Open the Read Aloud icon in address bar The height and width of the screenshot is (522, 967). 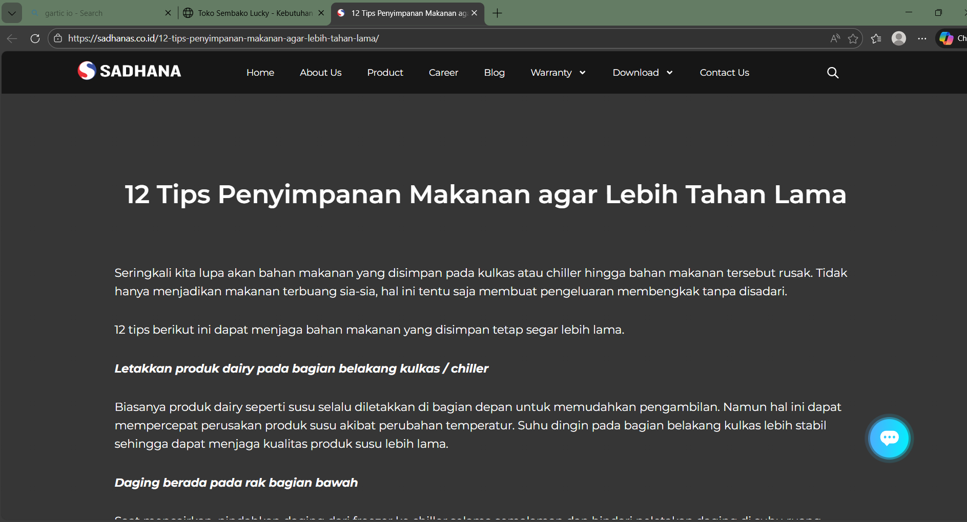click(834, 38)
